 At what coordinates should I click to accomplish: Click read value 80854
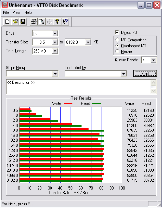(148, 175)
